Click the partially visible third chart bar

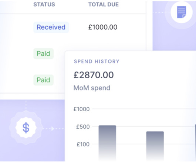click(195, 142)
